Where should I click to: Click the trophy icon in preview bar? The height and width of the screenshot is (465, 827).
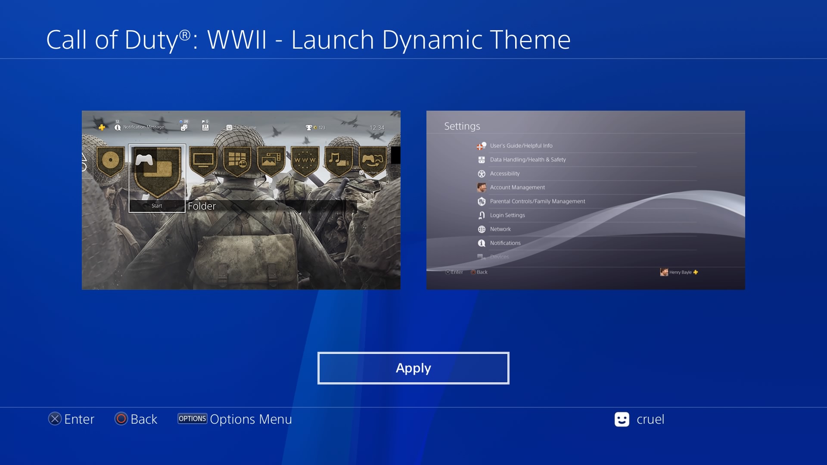click(308, 127)
